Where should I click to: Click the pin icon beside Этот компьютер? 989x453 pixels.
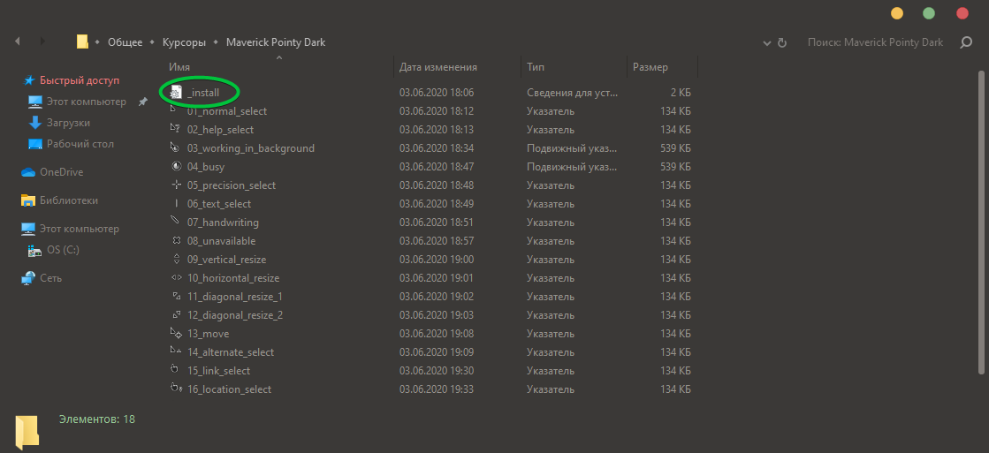tap(143, 102)
